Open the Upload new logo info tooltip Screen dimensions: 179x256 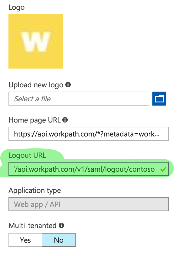point(68,85)
